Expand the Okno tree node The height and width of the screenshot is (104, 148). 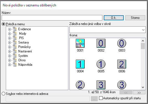(x=9, y=60)
